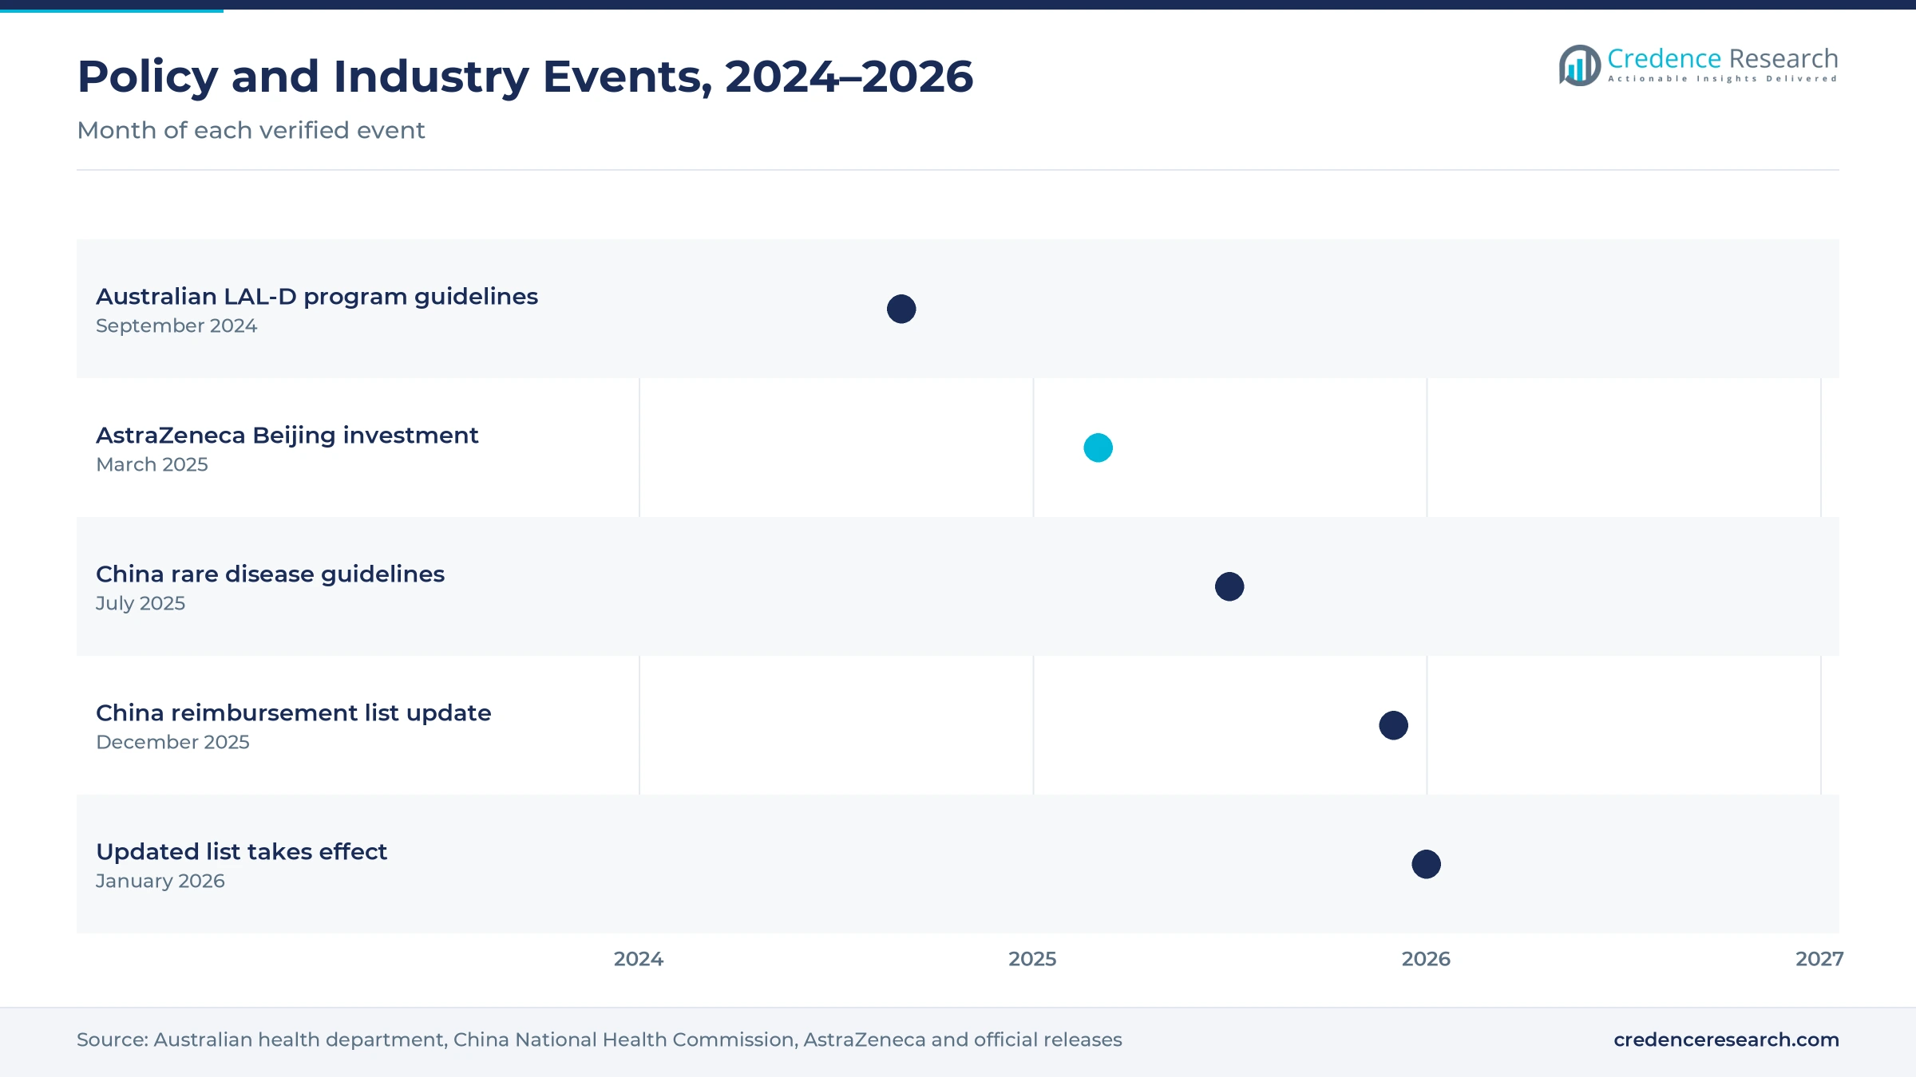Select the cyan March 2025 marker
Image resolution: width=1916 pixels, height=1077 pixels.
tap(1098, 448)
